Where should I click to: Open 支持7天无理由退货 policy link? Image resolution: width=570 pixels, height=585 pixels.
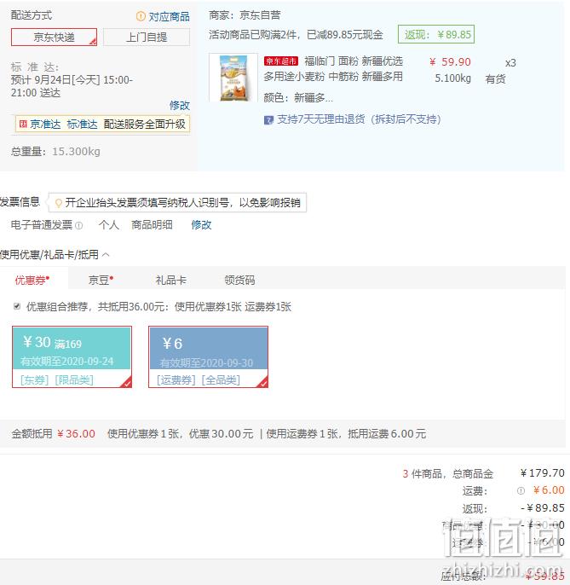(359, 119)
